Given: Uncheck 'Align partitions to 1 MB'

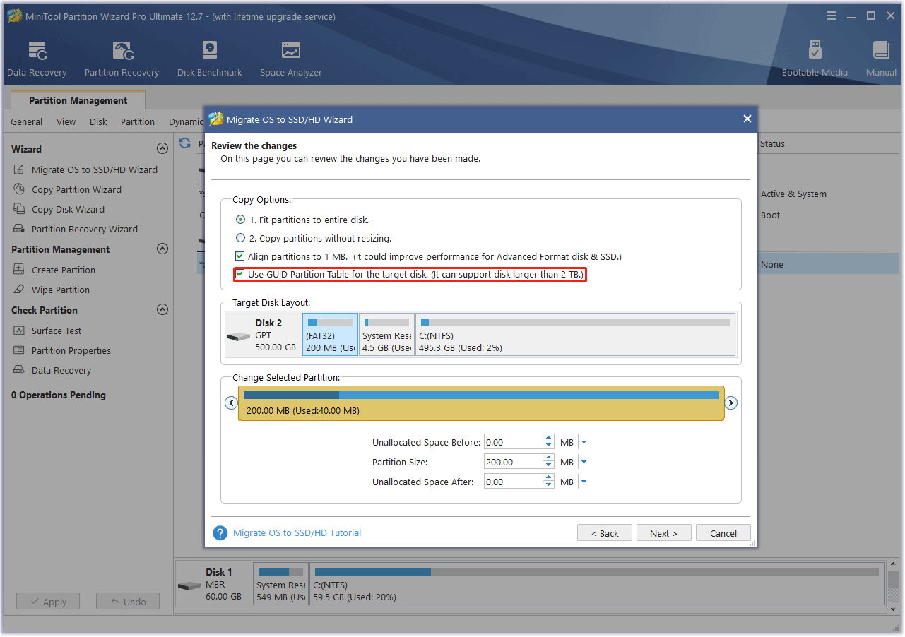Looking at the screenshot, I should coord(240,256).
